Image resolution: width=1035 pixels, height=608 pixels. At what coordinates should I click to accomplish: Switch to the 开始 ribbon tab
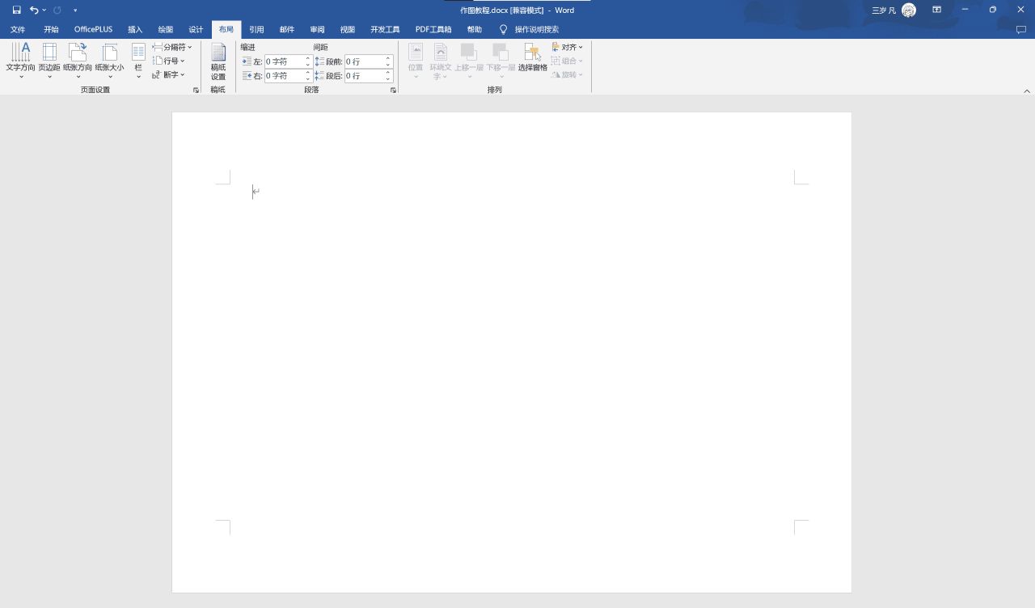[51, 29]
